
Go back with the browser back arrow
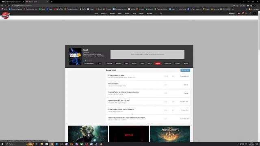pos(2,6)
